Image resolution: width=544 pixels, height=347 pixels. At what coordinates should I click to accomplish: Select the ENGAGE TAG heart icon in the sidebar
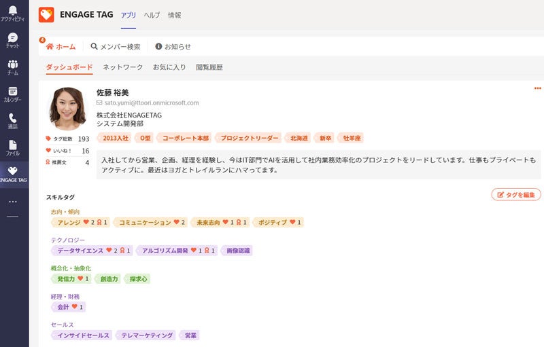coord(13,170)
